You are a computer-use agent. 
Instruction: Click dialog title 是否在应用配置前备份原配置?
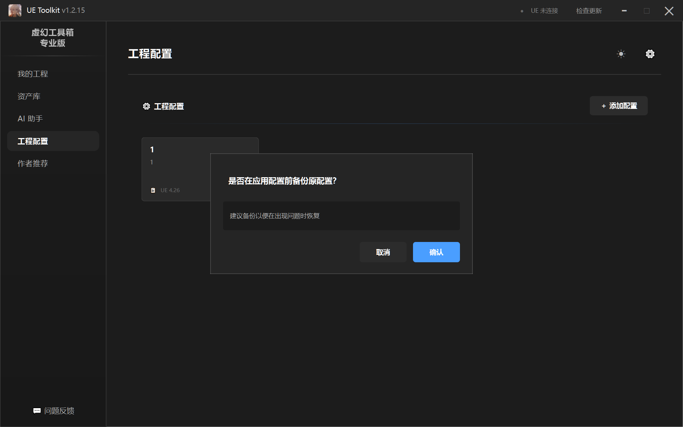(x=282, y=181)
